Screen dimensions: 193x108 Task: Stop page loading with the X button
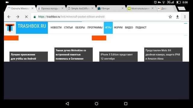[26, 17]
